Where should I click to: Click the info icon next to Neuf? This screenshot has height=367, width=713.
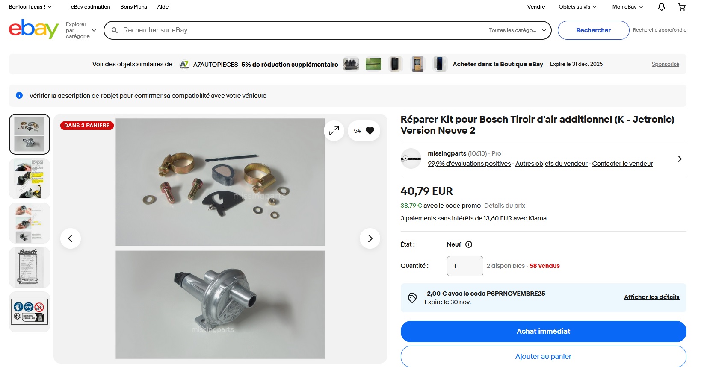coord(469,244)
